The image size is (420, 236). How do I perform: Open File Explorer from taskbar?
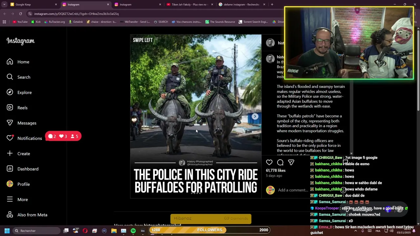[x=114, y=231]
